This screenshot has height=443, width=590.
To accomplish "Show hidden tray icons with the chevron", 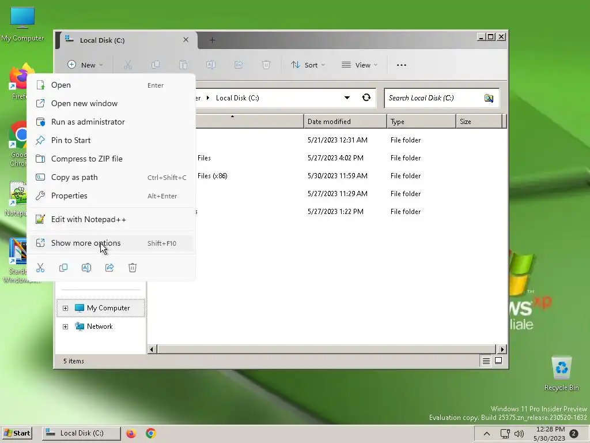I will 486,434.
